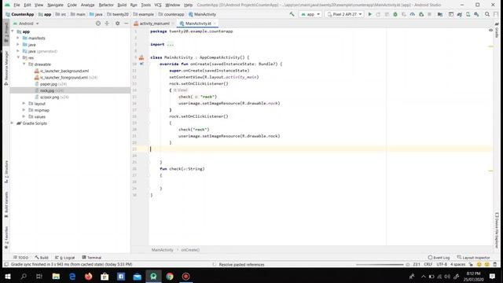Select the MainActivity.kt editor tab
Image resolution: width=503 pixels, height=283 pixels.
point(198,24)
